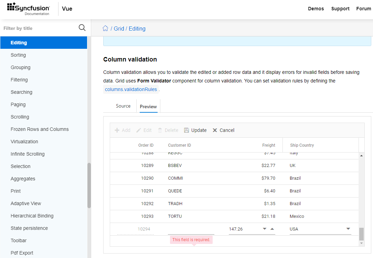This screenshot has width=373, height=258.
Task: Click the search magnifier icon
Action: point(82,28)
